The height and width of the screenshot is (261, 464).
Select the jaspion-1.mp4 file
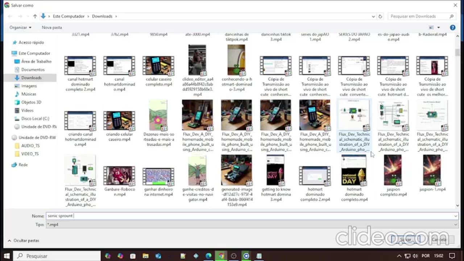point(432,174)
